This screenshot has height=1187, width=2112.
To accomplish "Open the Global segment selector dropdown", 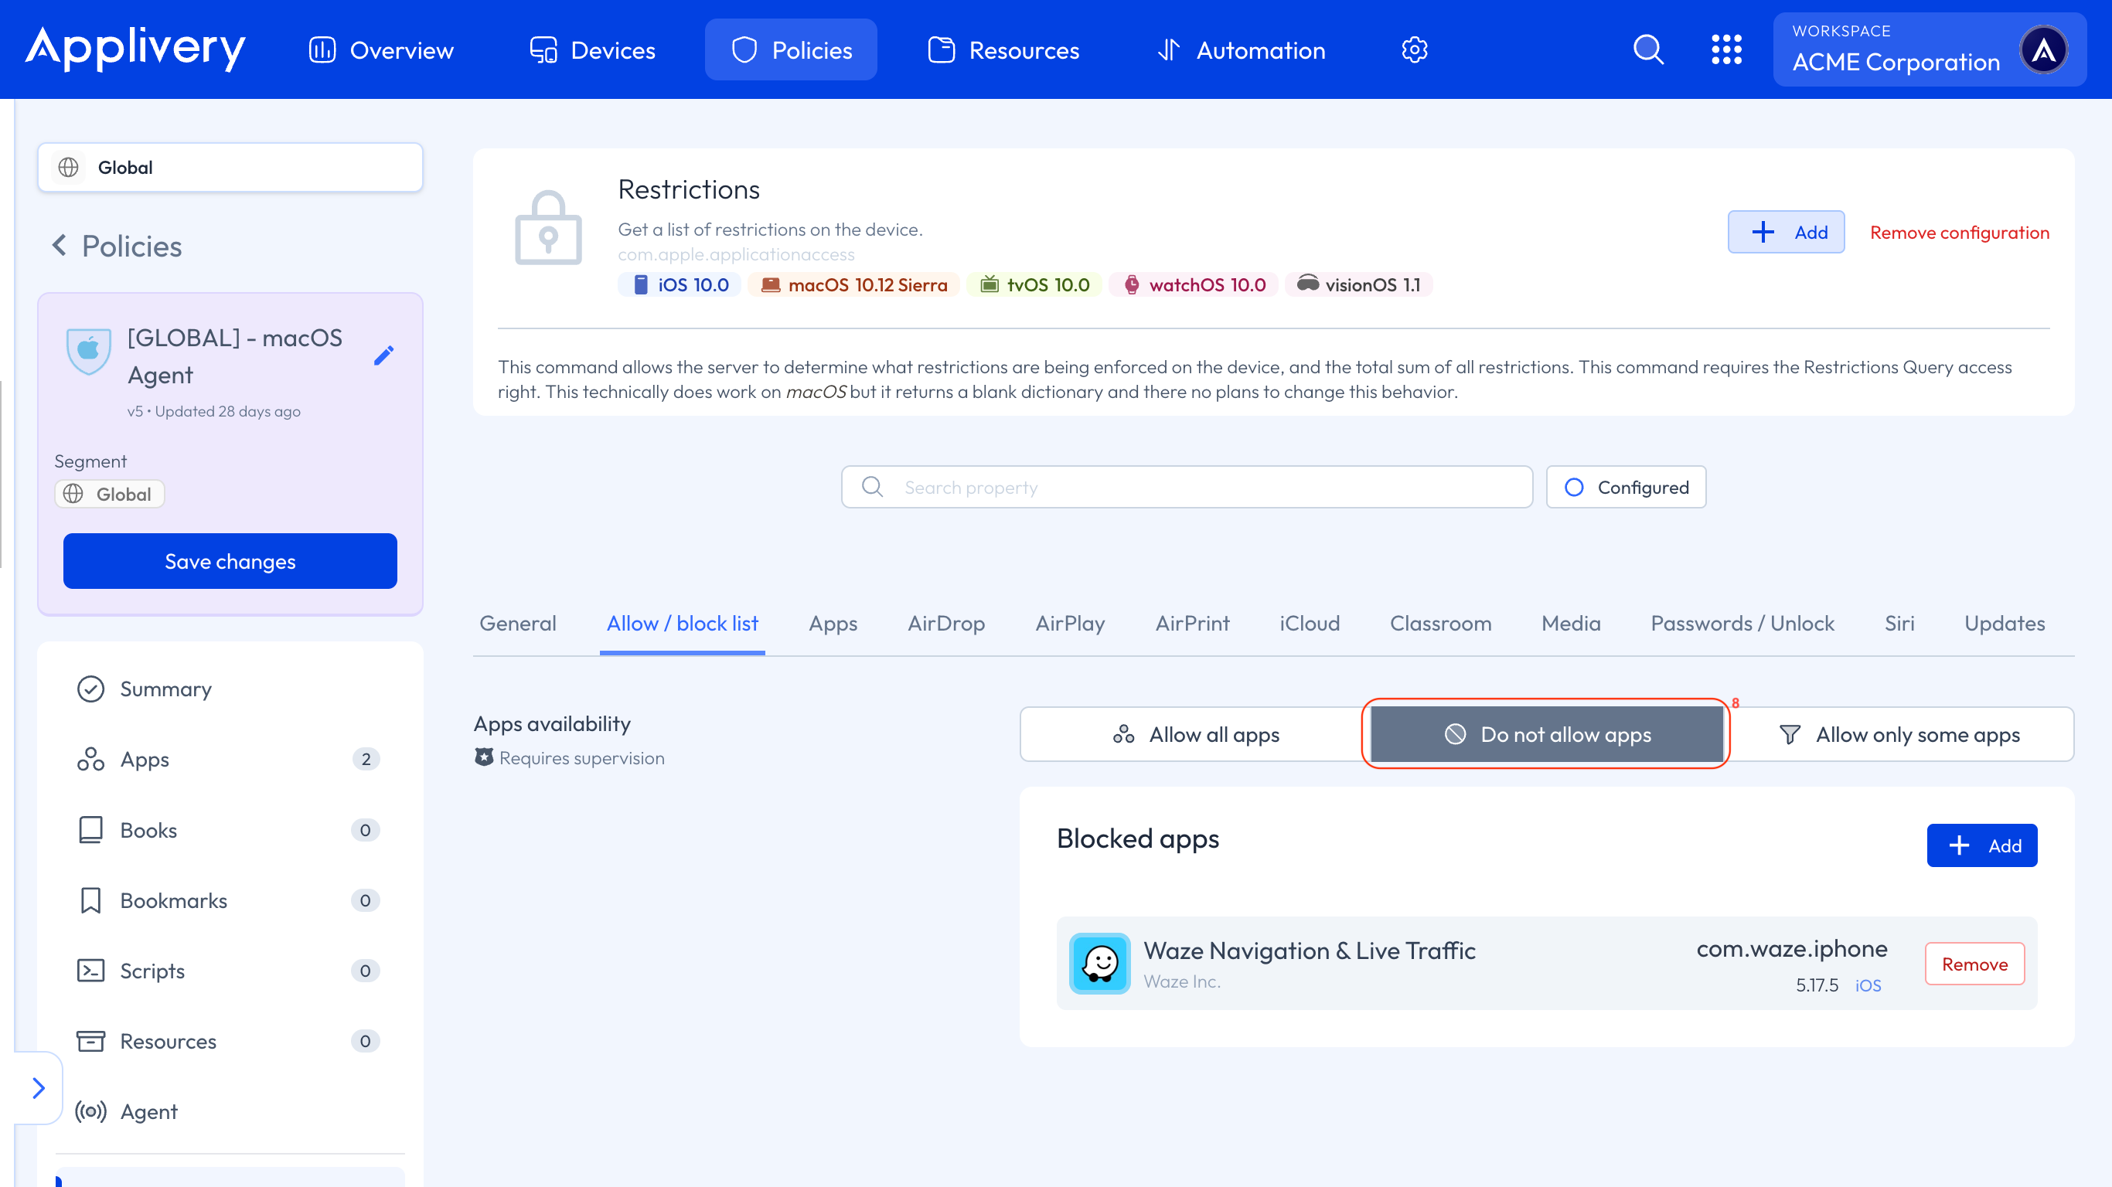I will (230, 167).
